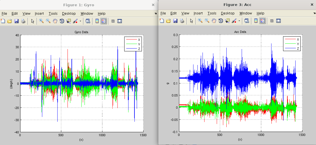The width and height of the screenshot is (316, 145).
Task: Select Zoom Out tool in Gyro figure
Action: pyautogui.click(x=48, y=21)
